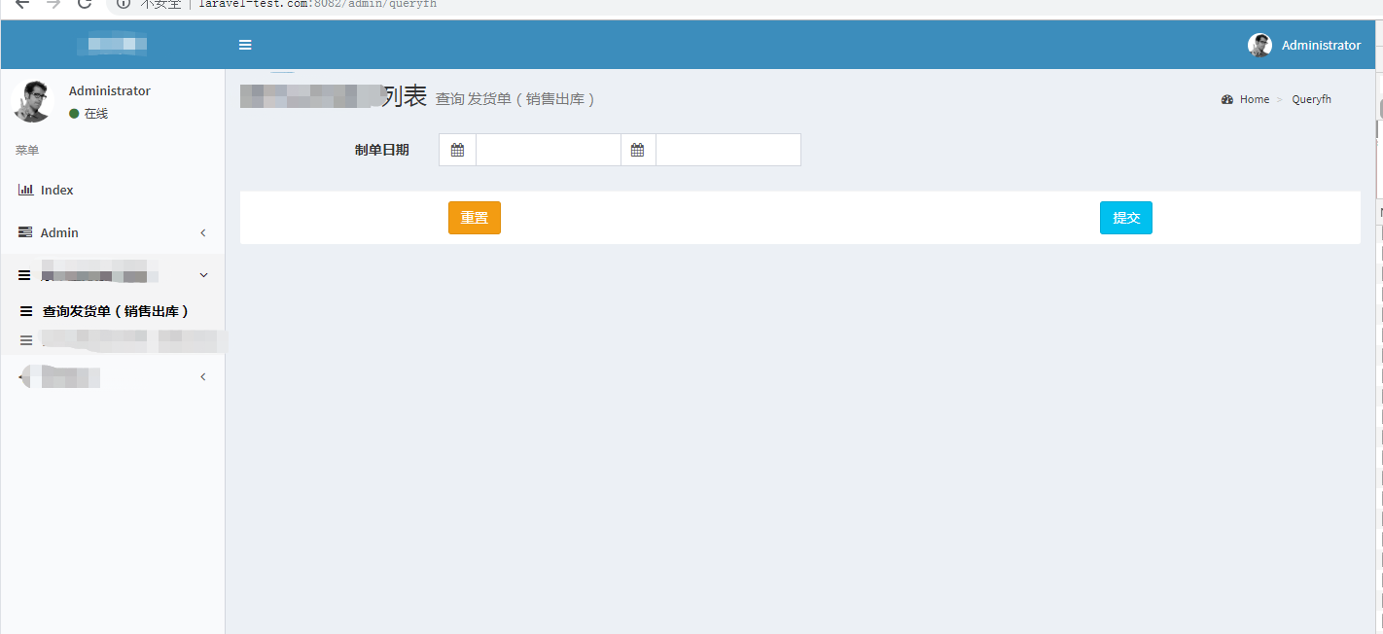Click the sidebar hamburger toggle icon
The image size is (1383, 634).
coord(245,44)
